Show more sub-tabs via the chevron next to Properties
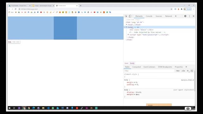The height and width of the screenshot is (114, 203). pyautogui.click(x=186, y=67)
